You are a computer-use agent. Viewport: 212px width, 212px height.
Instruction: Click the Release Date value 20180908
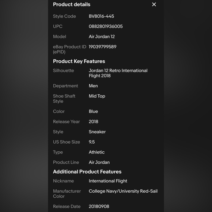pos(99,207)
